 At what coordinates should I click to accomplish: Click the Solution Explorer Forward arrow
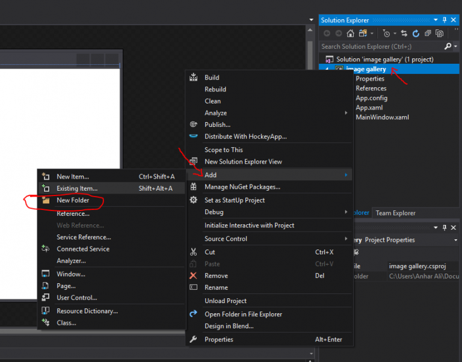pos(339,34)
